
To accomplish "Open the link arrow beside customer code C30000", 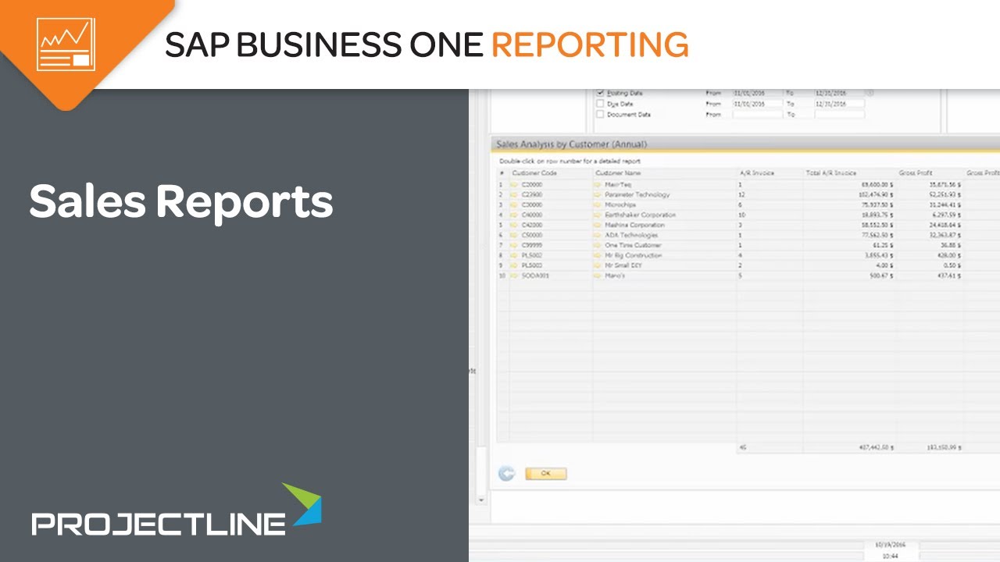I will point(514,205).
